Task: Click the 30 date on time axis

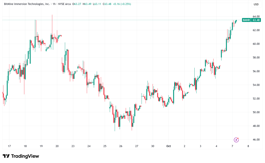Action: coord(153,146)
